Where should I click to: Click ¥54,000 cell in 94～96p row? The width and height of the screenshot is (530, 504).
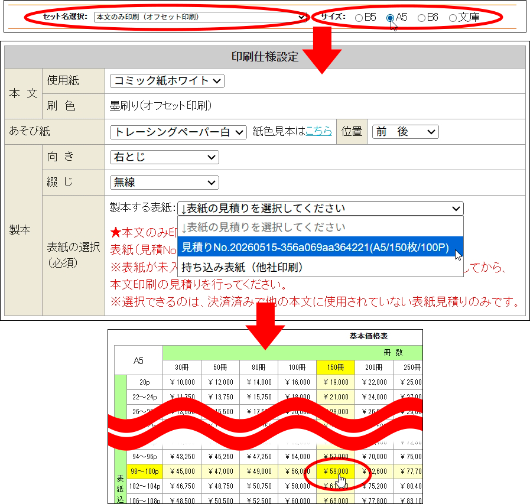pyautogui.click(x=297, y=457)
